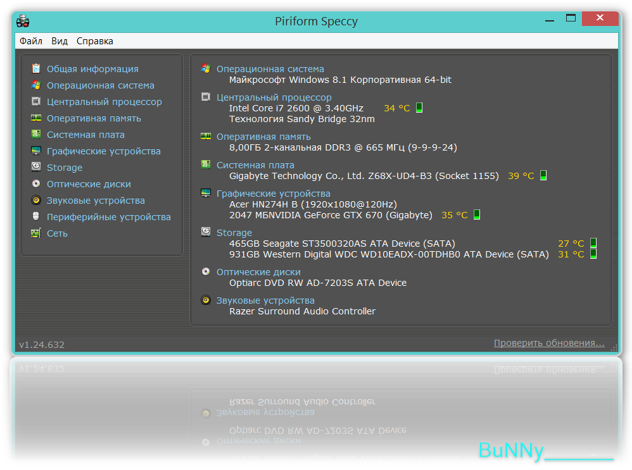The image size is (632, 470).
Task: Click Оптические диски heading in summary
Action: pyautogui.click(x=258, y=272)
